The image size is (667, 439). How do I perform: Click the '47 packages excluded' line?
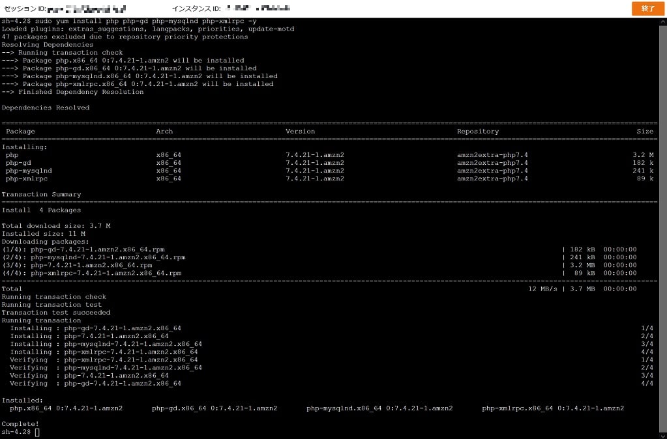125,36
